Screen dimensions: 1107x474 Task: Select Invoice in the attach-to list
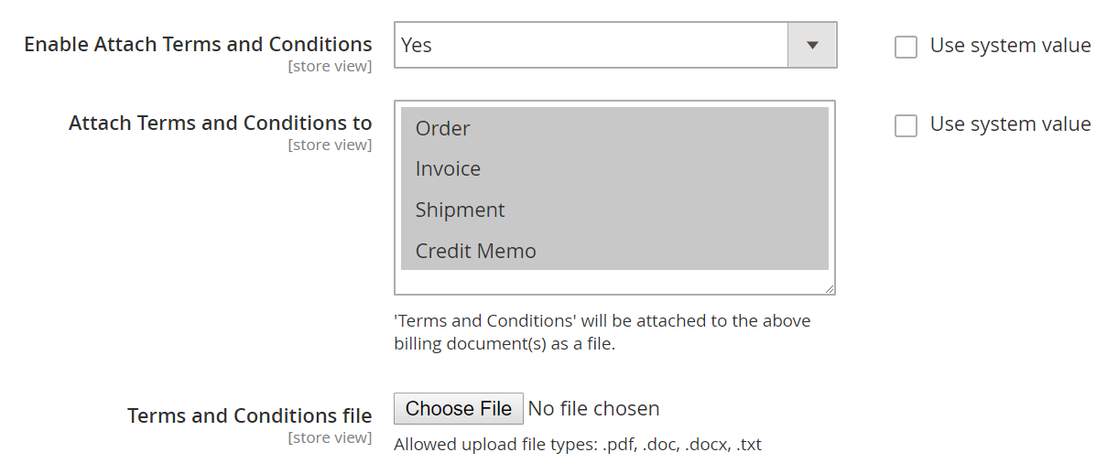[x=448, y=168]
